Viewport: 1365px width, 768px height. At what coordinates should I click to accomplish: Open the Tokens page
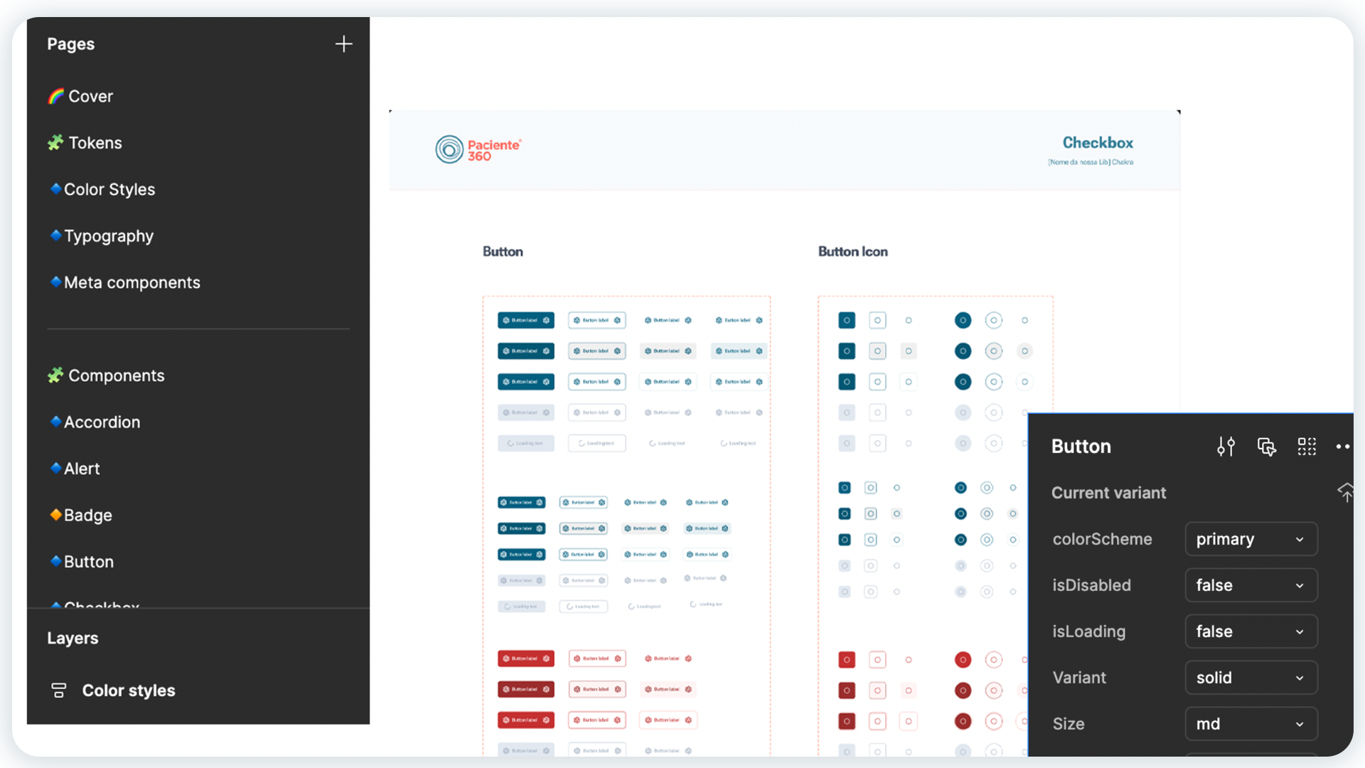(95, 143)
